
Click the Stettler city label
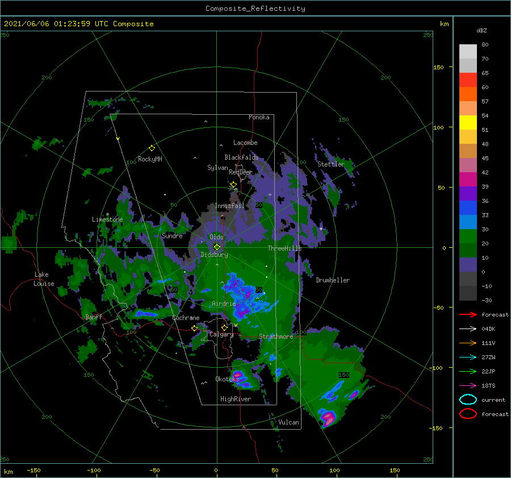tap(331, 164)
